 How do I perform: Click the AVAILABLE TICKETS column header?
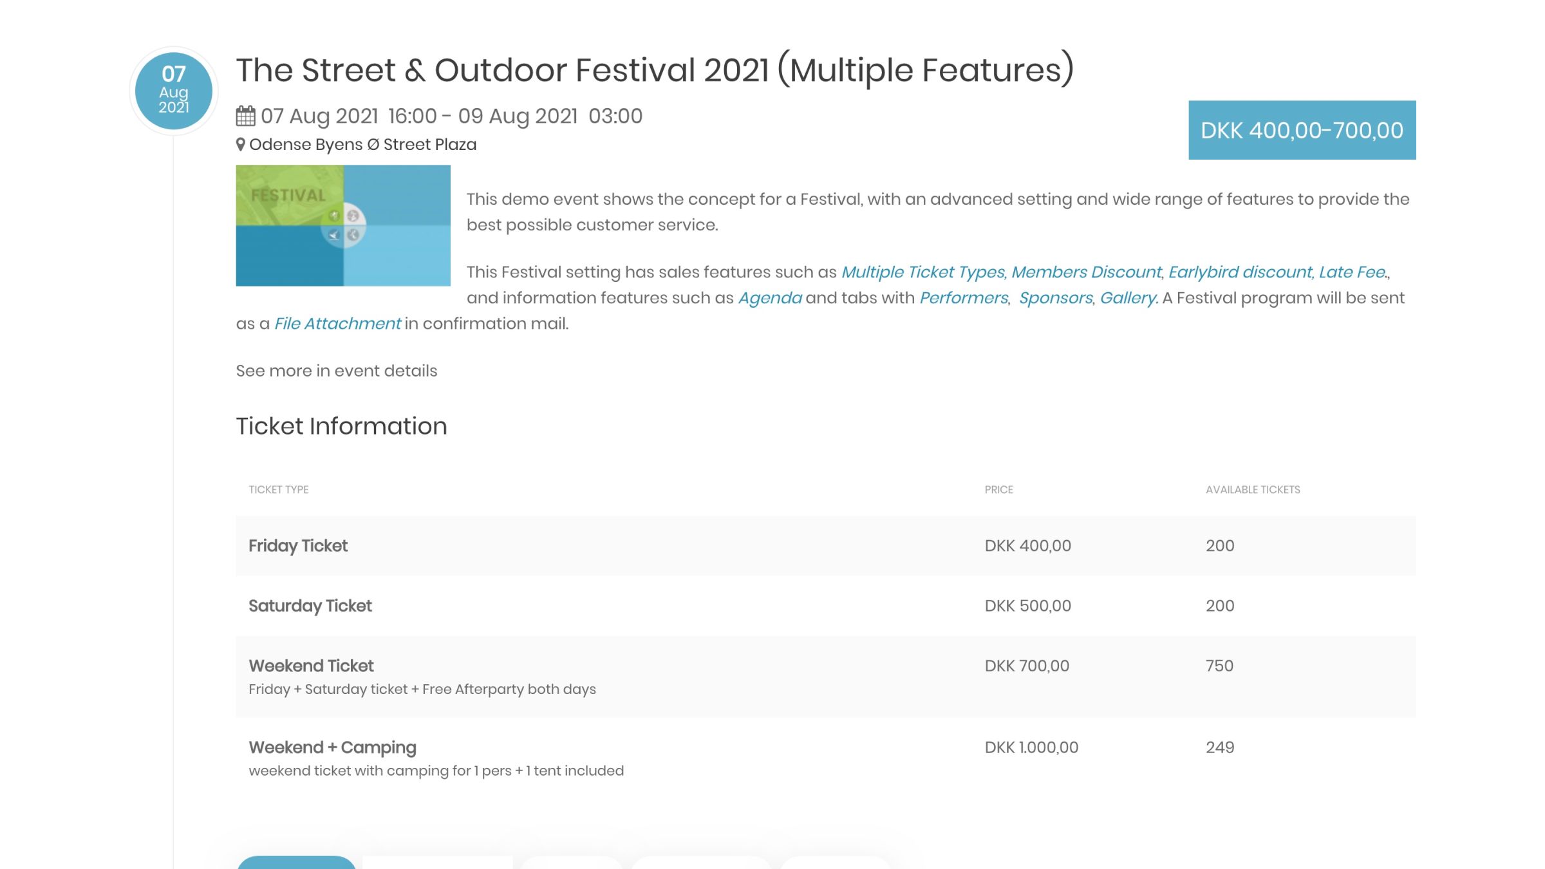1253,490
